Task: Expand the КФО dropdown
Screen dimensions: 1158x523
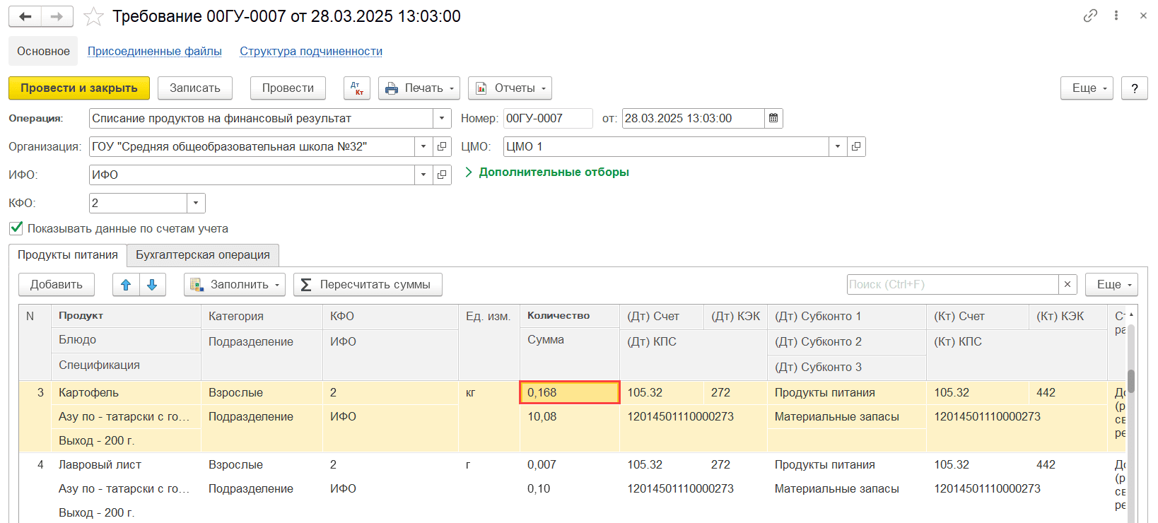Action: 196,204
